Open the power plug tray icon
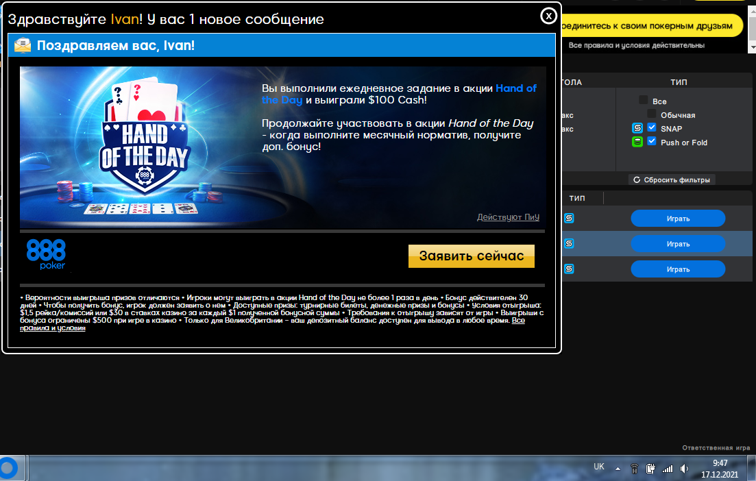Image resolution: width=756 pixels, height=481 pixels. click(650, 468)
